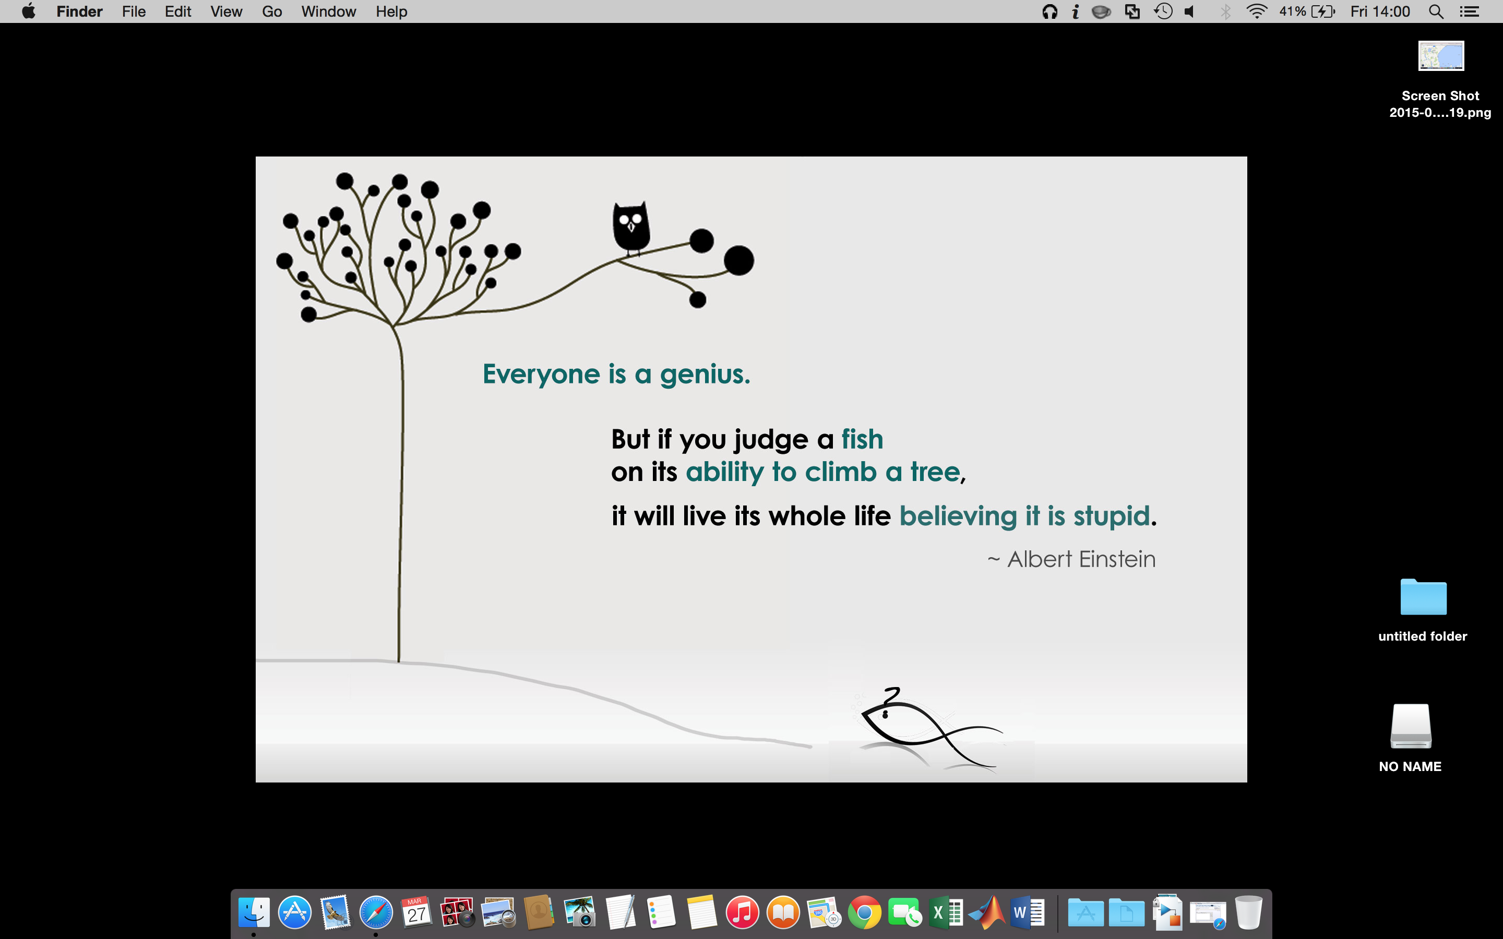Open the Simulink model file in Dock
This screenshot has height=939, width=1503.
point(1167,912)
